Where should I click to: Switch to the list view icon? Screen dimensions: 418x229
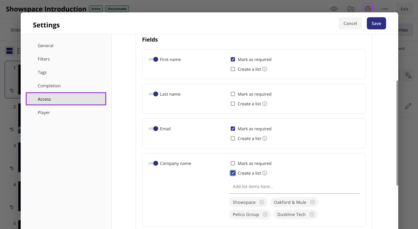click(19, 51)
